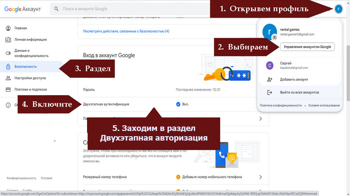This screenshot has width=350, height=196.
Task: Expand the Резервный номер телефона row chevron
Action: [261, 177]
